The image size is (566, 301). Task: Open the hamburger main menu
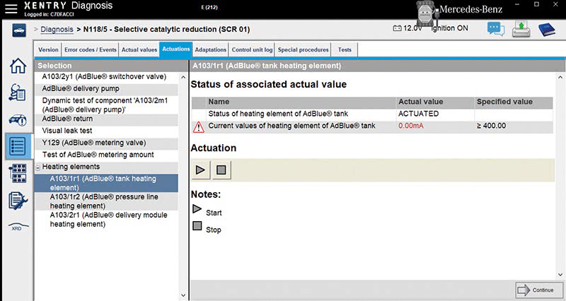[x=11, y=8]
